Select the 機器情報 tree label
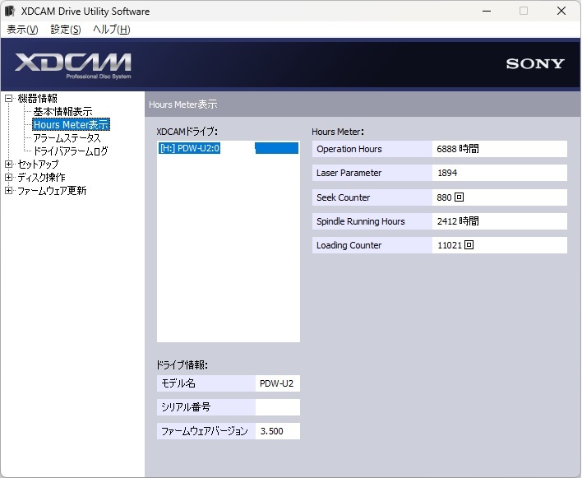This screenshot has height=478, width=582. coord(38,99)
